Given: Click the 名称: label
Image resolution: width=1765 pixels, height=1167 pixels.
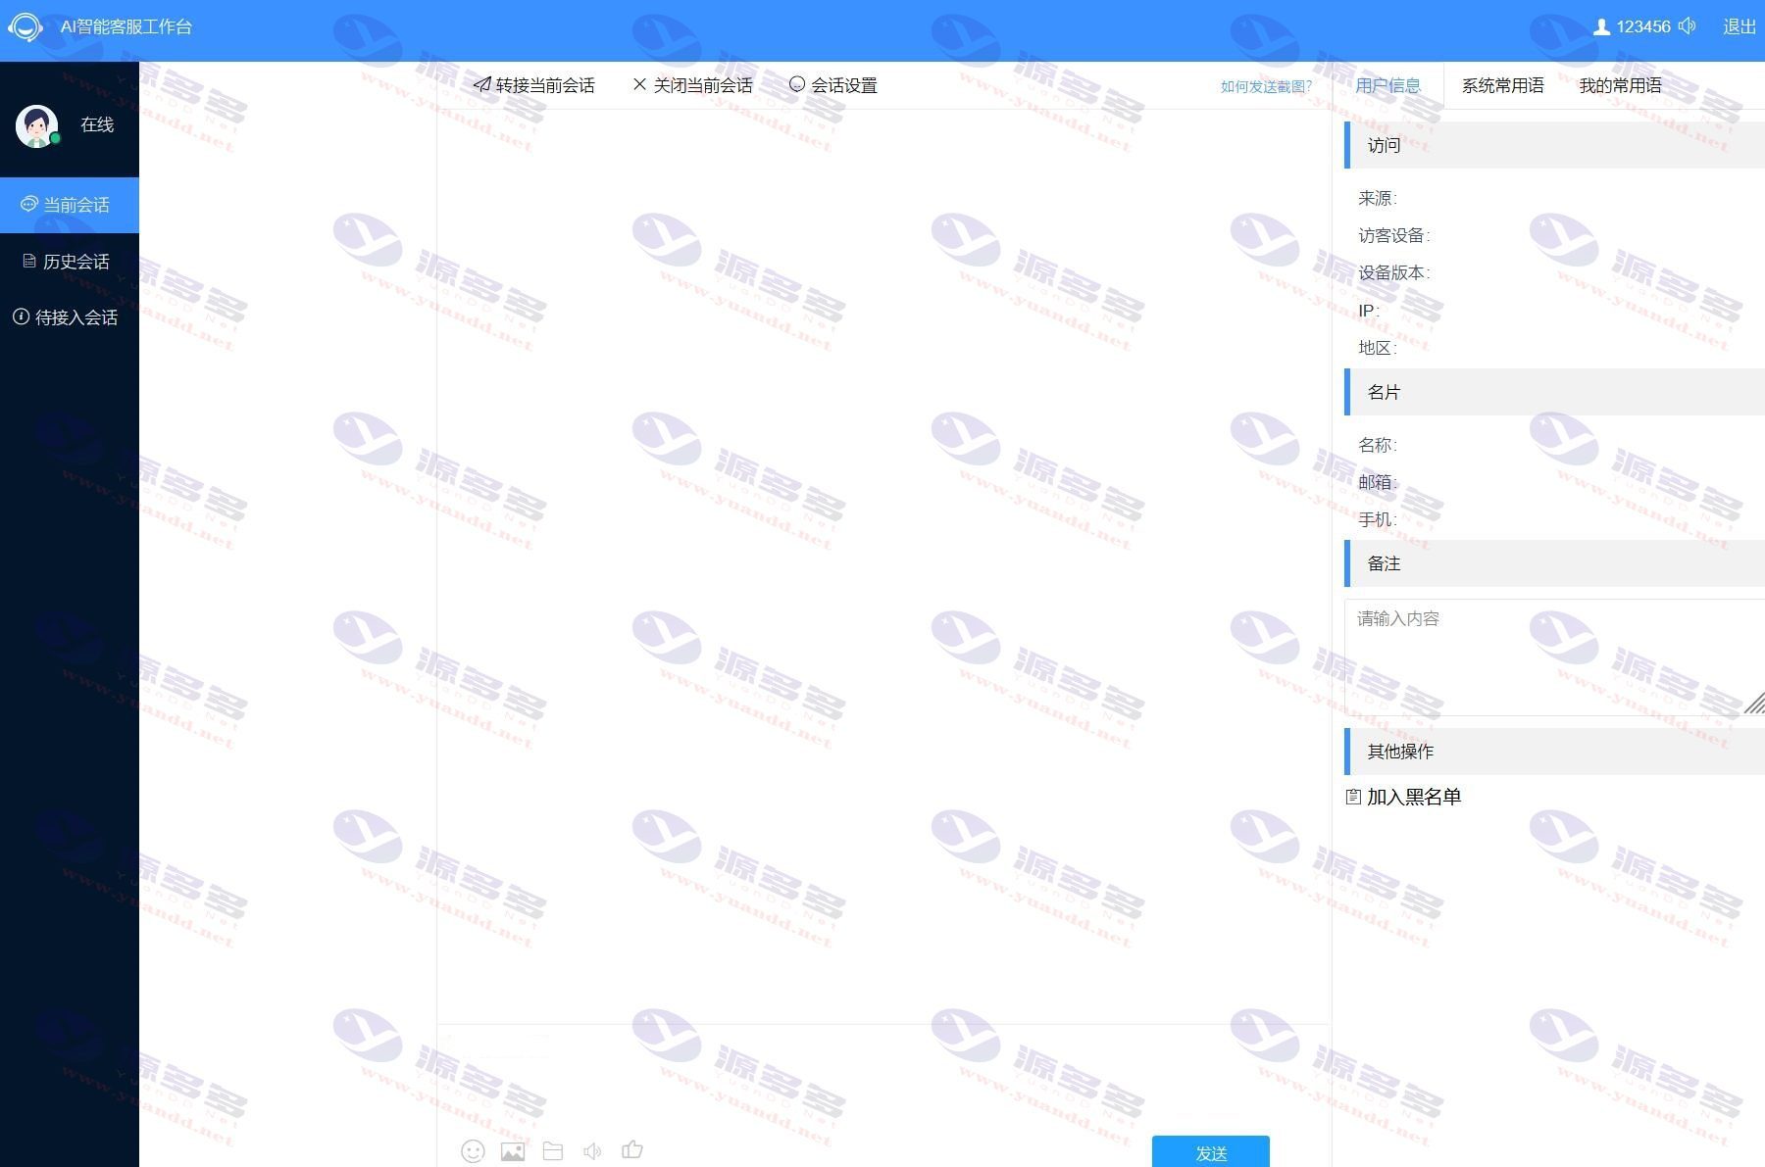Looking at the screenshot, I should coord(1378,445).
